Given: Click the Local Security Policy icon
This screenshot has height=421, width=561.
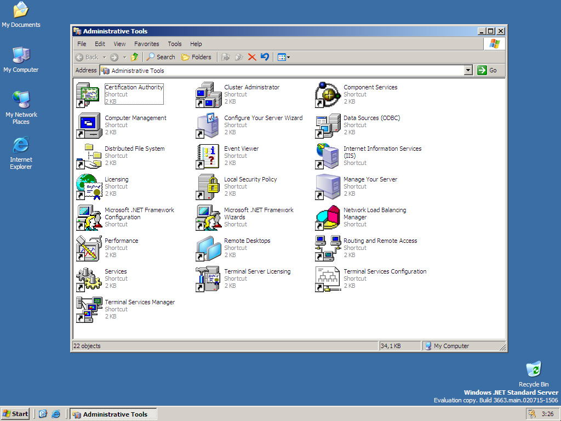Looking at the screenshot, I should [208, 187].
